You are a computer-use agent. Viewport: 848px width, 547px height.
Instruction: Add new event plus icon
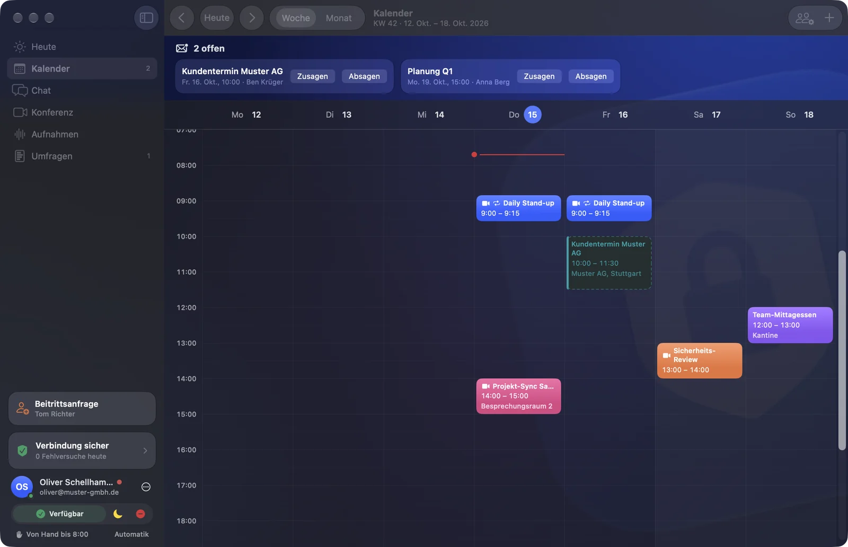829,18
